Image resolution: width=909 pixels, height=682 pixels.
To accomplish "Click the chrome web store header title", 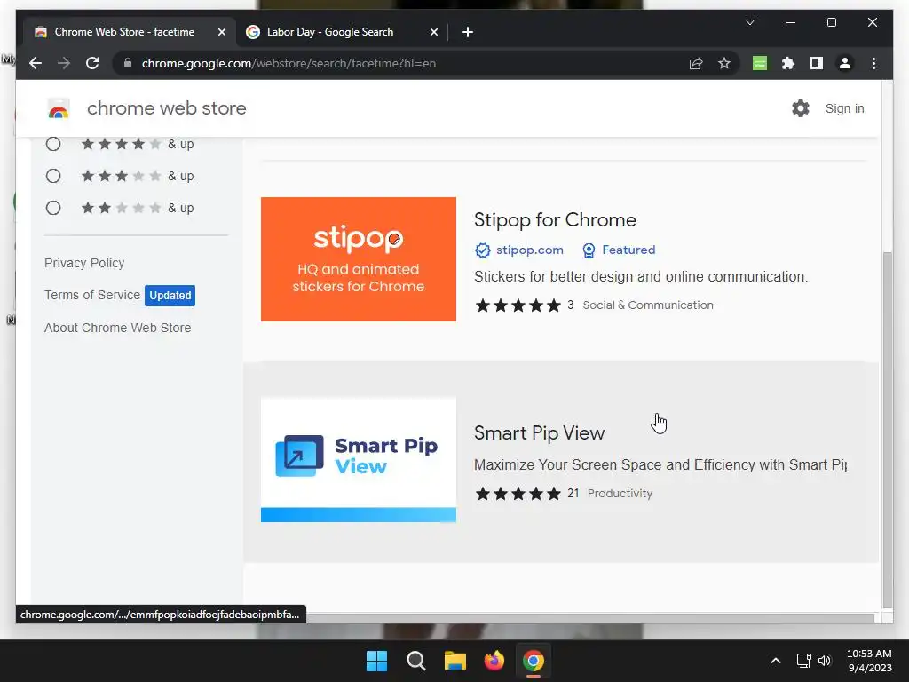I will (x=167, y=108).
